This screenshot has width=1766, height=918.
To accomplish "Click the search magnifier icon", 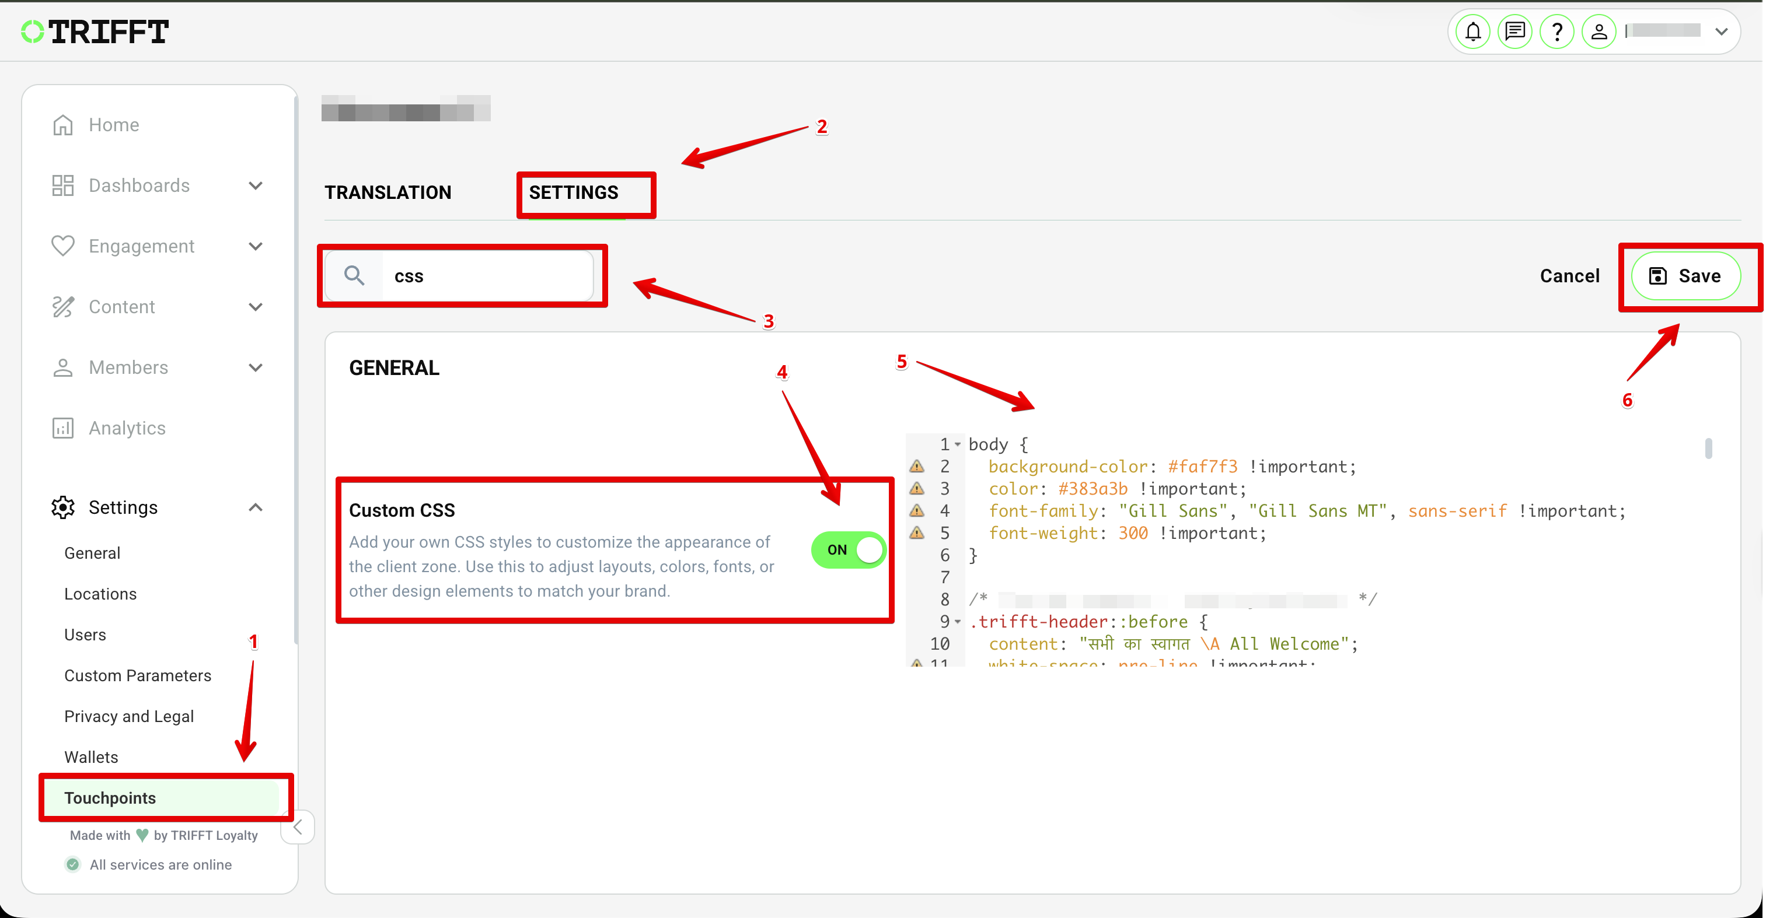I will (354, 275).
